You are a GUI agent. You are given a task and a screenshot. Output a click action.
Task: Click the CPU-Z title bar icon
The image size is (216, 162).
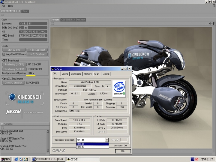[52, 69]
